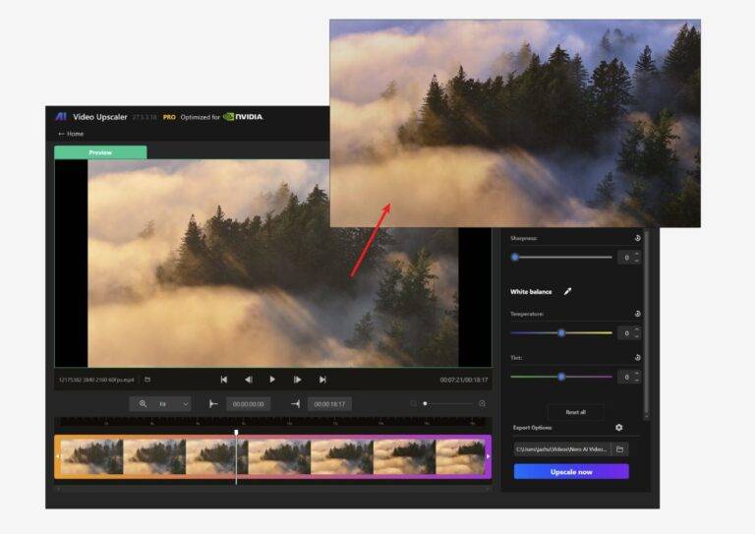Zoom in the timeline with the magnifier plus

(x=482, y=403)
